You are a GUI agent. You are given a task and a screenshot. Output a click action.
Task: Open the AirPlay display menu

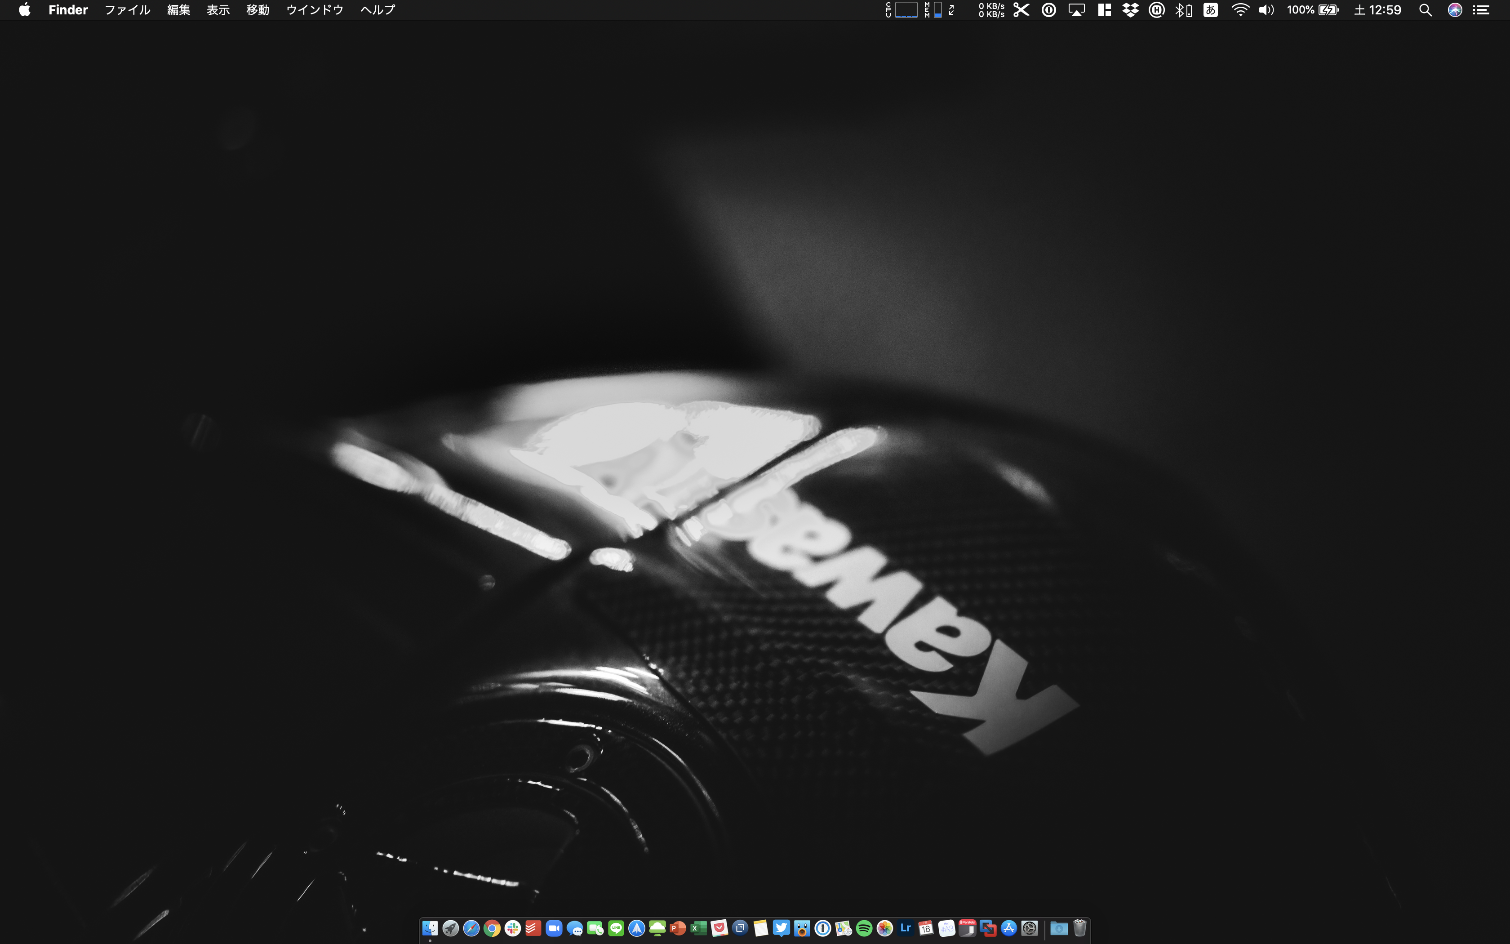1076,10
